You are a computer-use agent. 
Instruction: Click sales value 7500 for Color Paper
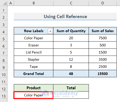coord(103,38)
